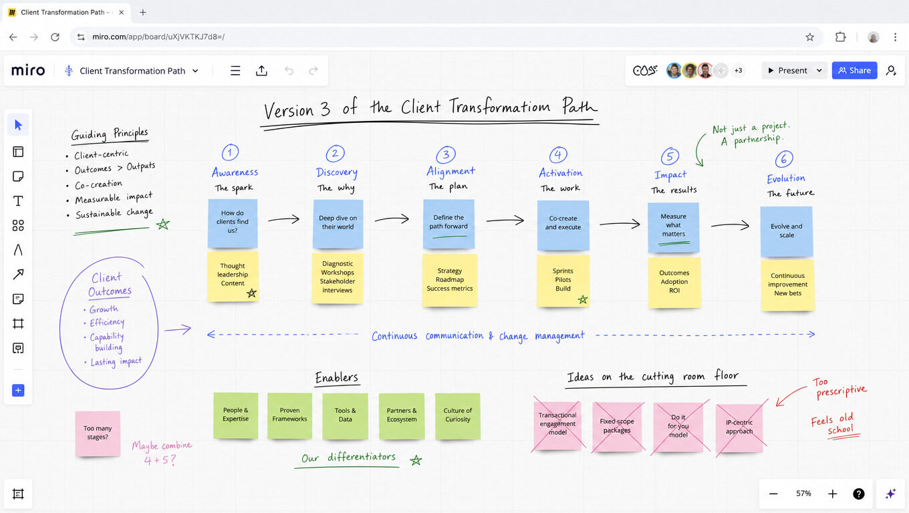Select the pen drawing tool
The height and width of the screenshot is (513, 909).
[x=18, y=250]
